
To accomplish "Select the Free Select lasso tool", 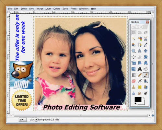I will click(146, 32).
